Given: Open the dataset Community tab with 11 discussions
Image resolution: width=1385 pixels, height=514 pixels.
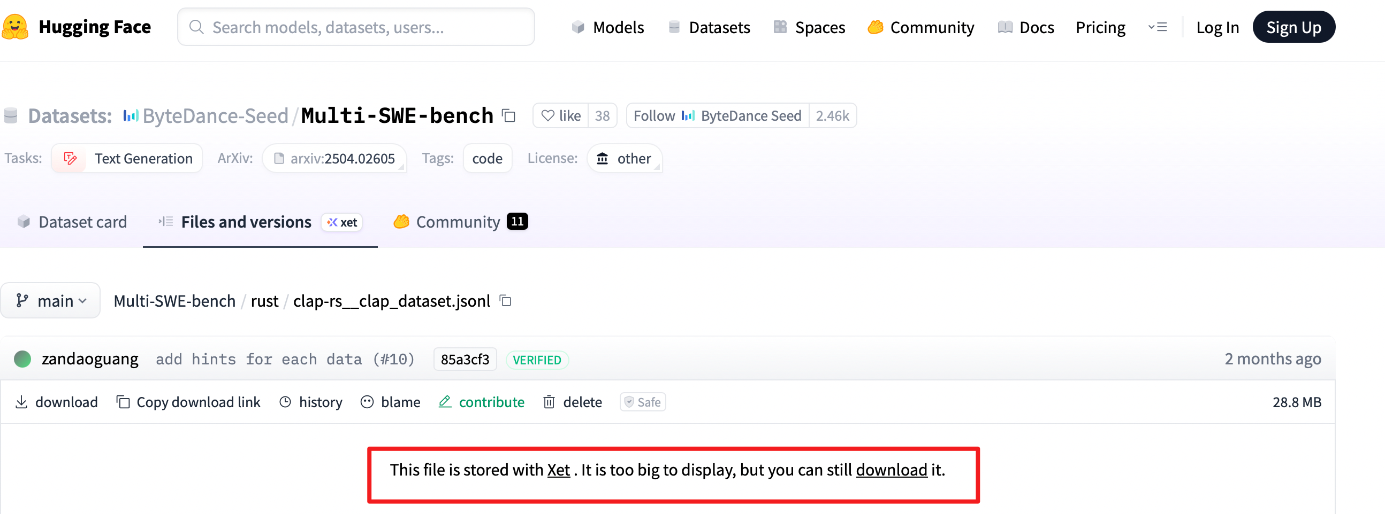Looking at the screenshot, I should [x=460, y=222].
